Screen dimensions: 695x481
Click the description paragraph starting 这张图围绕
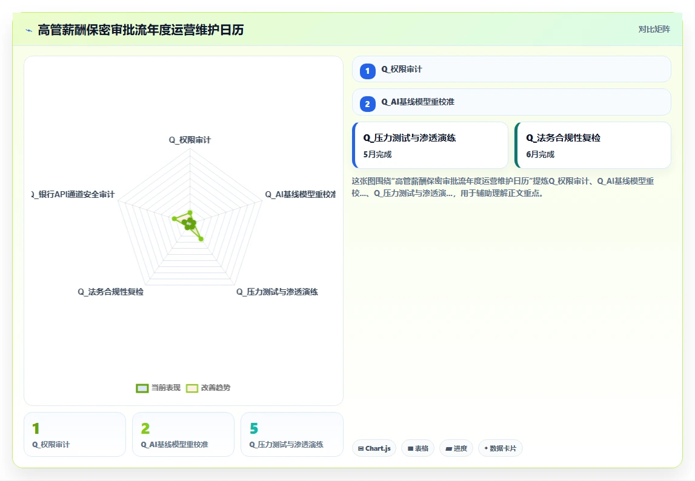click(x=503, y=187)
